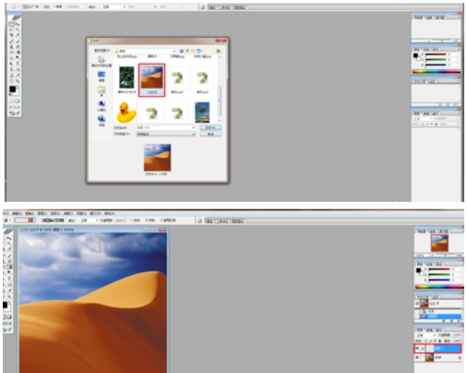The image size is (467, 373).
Task: Select the Background layer row in Layers panel
Action: [438, 358]
